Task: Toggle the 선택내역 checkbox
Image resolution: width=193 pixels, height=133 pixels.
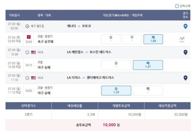Action: pyautogui.click(x=177, y=6)
